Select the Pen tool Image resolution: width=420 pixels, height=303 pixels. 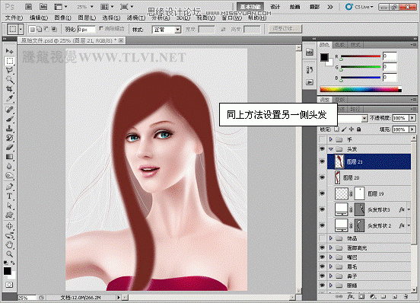tap(9, 187)
